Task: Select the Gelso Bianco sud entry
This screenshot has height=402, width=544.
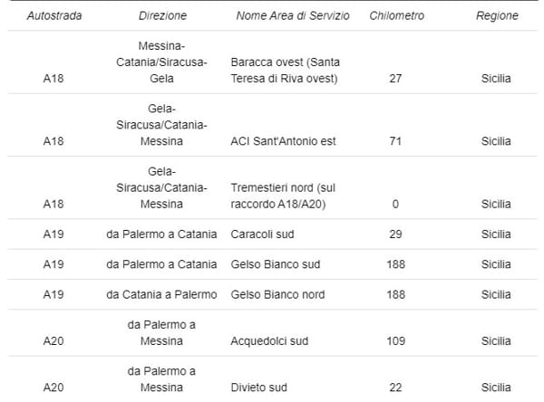Action: (x=275, y=264)
